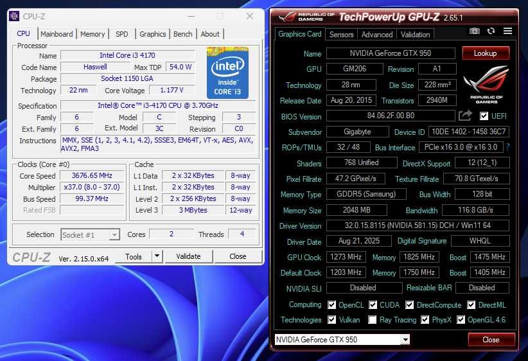Switch to the Sensors tab in GPU-Z
Screen dimensions: 528x361
tap(341, 34)
